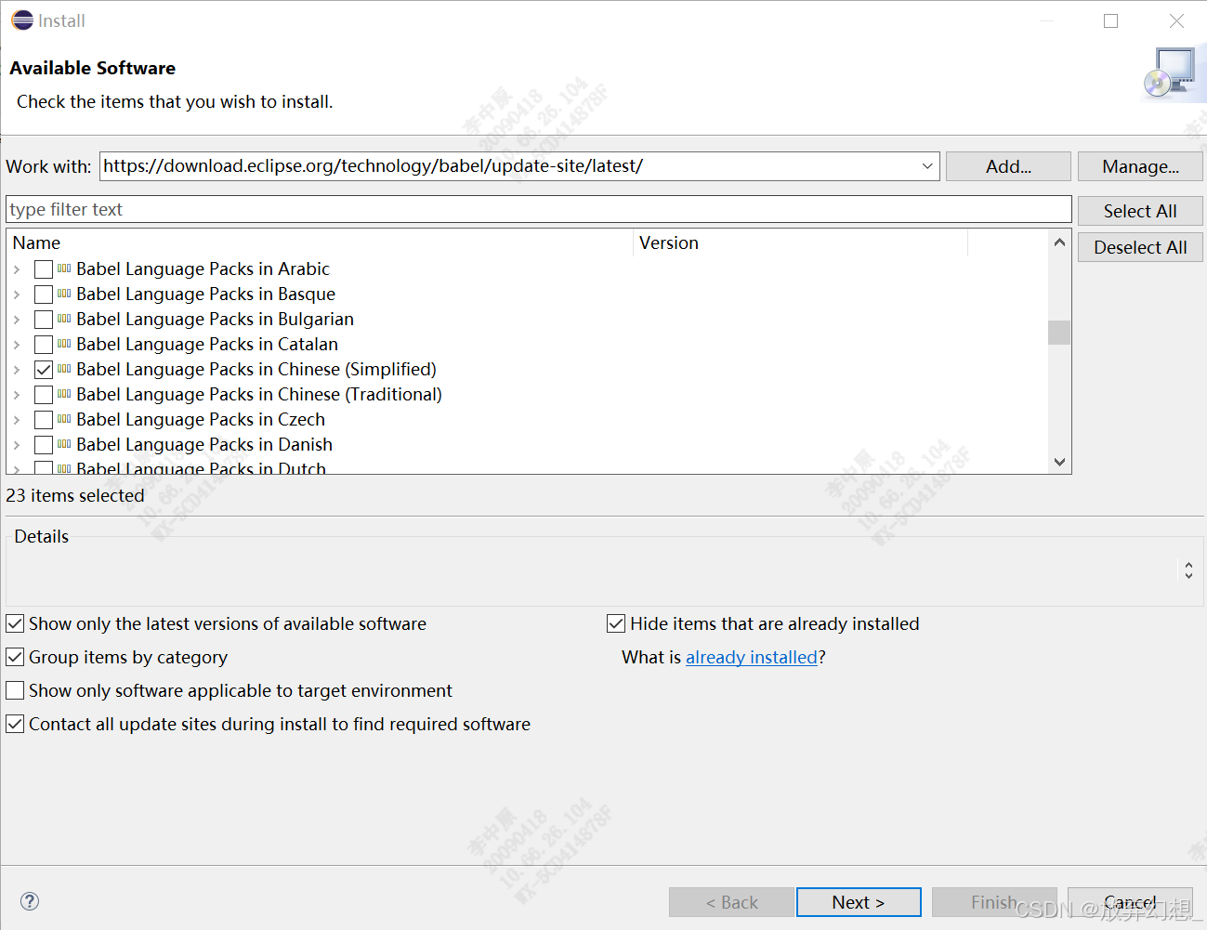Uncheck Group items by category
The width and height of the screenshot is (1207, 930).
15,657
